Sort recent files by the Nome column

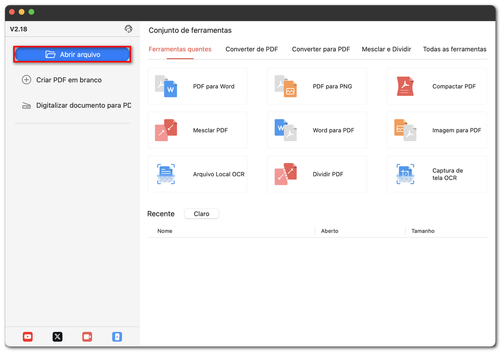click(165, 231)
